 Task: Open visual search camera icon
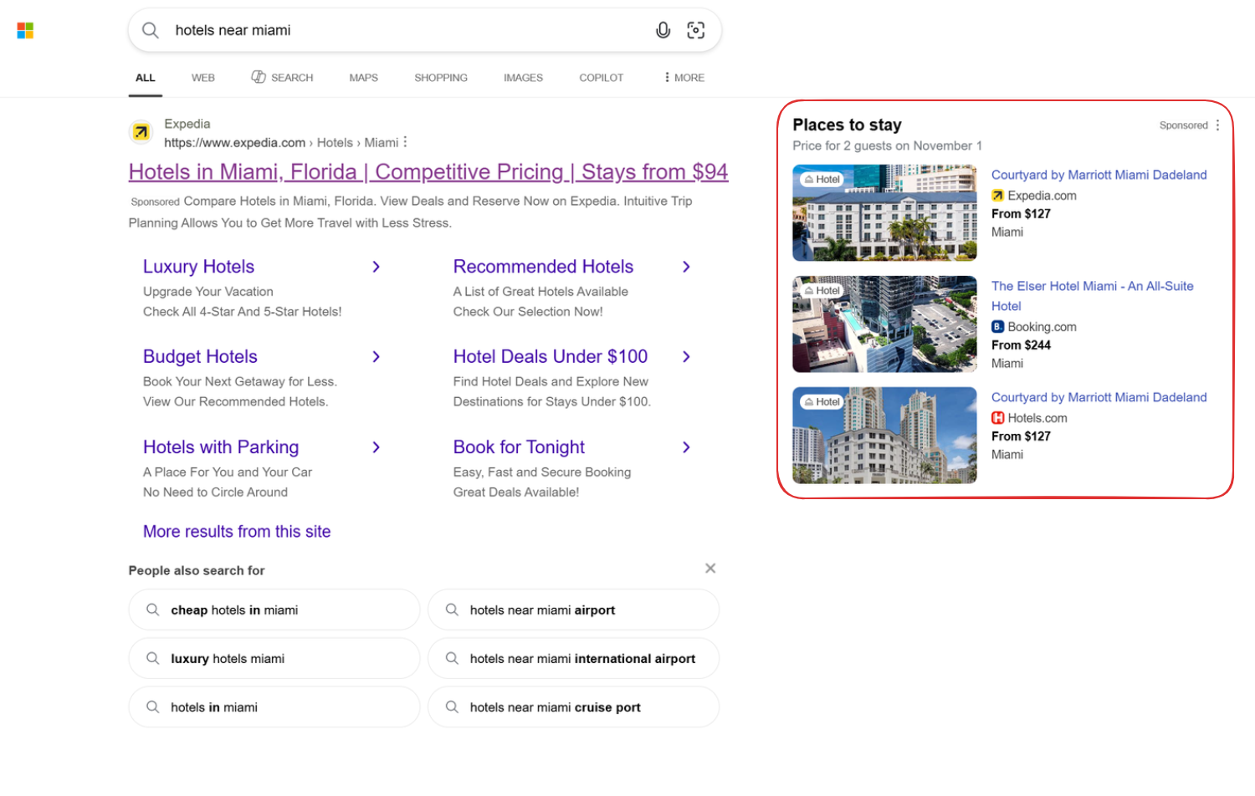tap(696, 30)
